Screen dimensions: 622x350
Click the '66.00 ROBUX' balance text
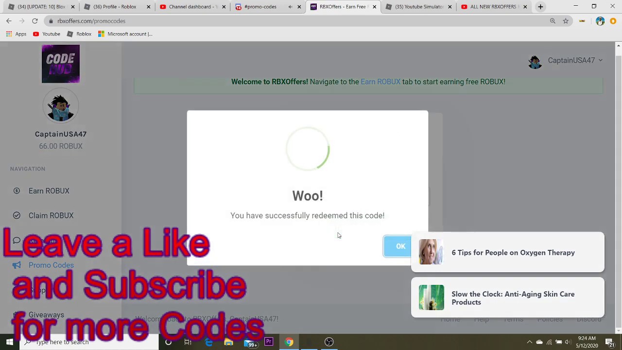click(61, 146)
